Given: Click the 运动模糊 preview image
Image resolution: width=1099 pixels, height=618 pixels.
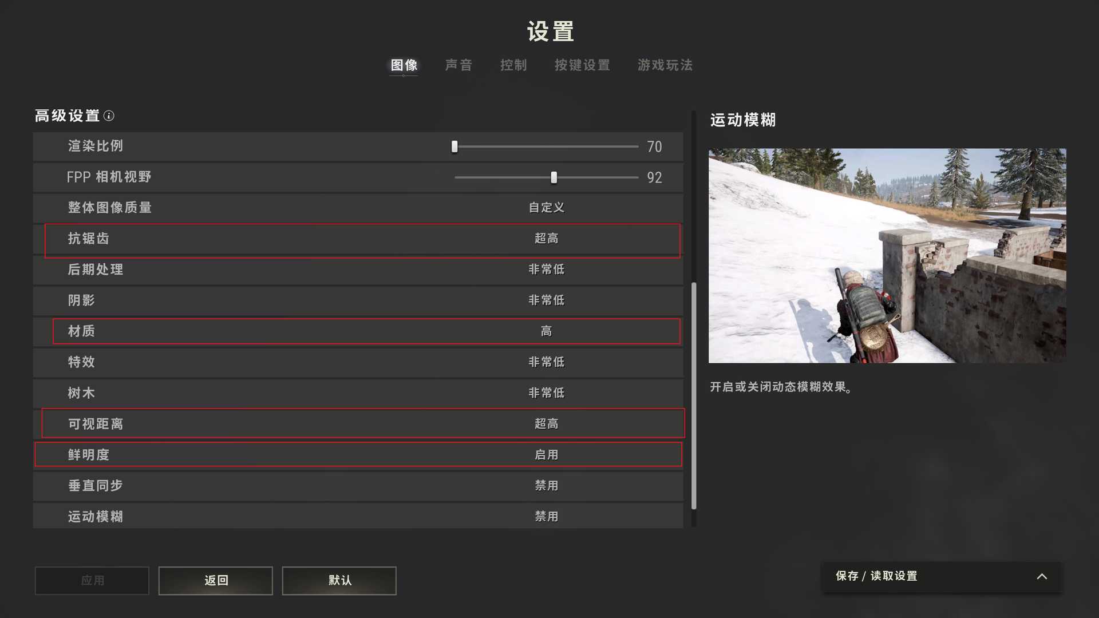Looking at the screenshot, I should 887,256.
